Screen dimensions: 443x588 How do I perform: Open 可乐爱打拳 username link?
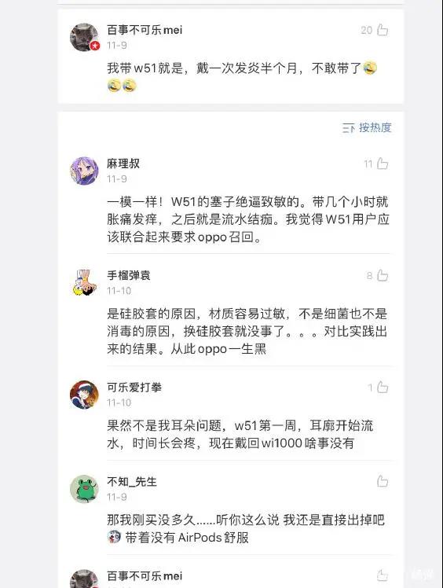coord(134,387)
